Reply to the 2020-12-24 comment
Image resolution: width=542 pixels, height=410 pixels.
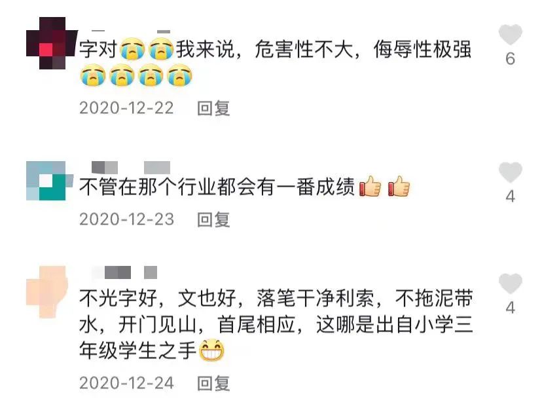pos(213,383)
